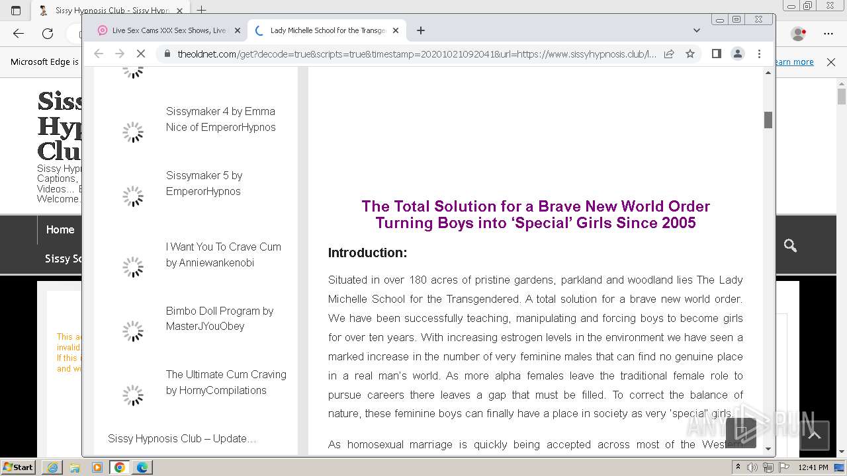Screen dimensions: 847x476
Task: Click loading thumbnail beside Sissymaker 4
Action: pyautogui.click(x=133, y=132)
